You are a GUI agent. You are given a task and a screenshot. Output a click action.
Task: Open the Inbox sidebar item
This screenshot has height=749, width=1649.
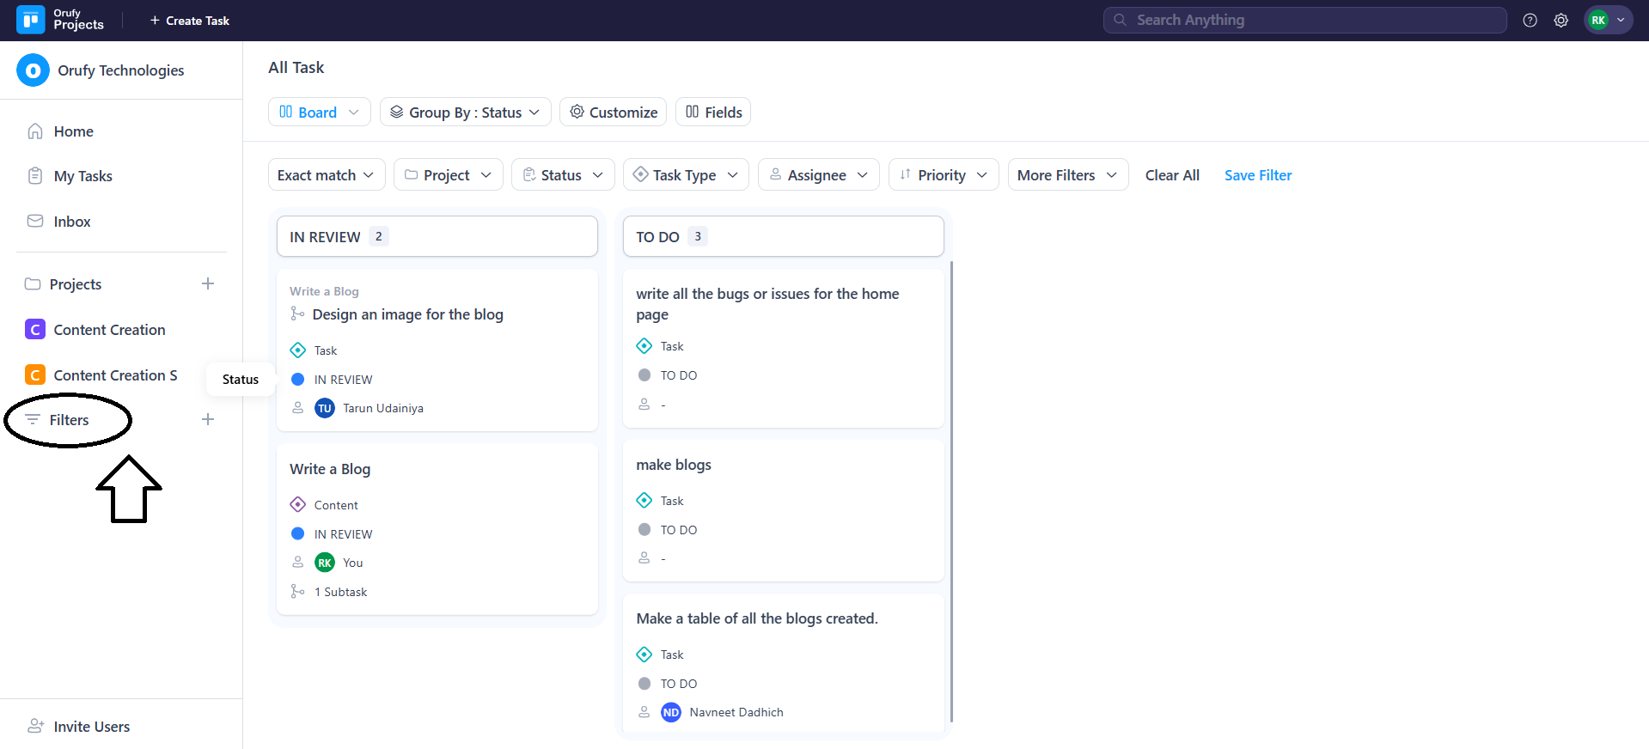pyautogui.click(x=71, y=222)
